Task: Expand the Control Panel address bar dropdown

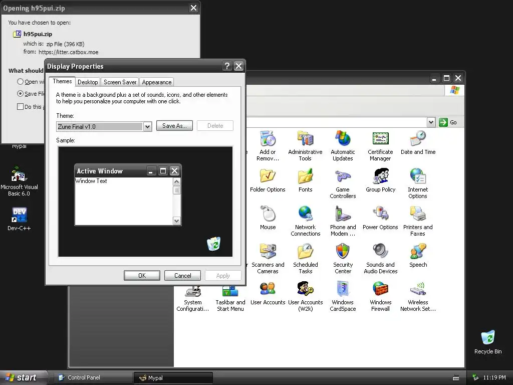Action: click(x=431, y=122)
